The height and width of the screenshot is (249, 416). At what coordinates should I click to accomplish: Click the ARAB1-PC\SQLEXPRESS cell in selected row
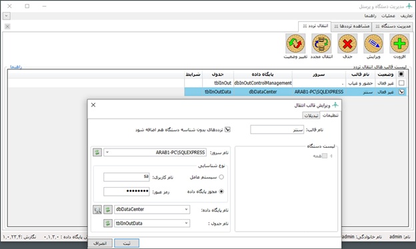tap(319, 92)
